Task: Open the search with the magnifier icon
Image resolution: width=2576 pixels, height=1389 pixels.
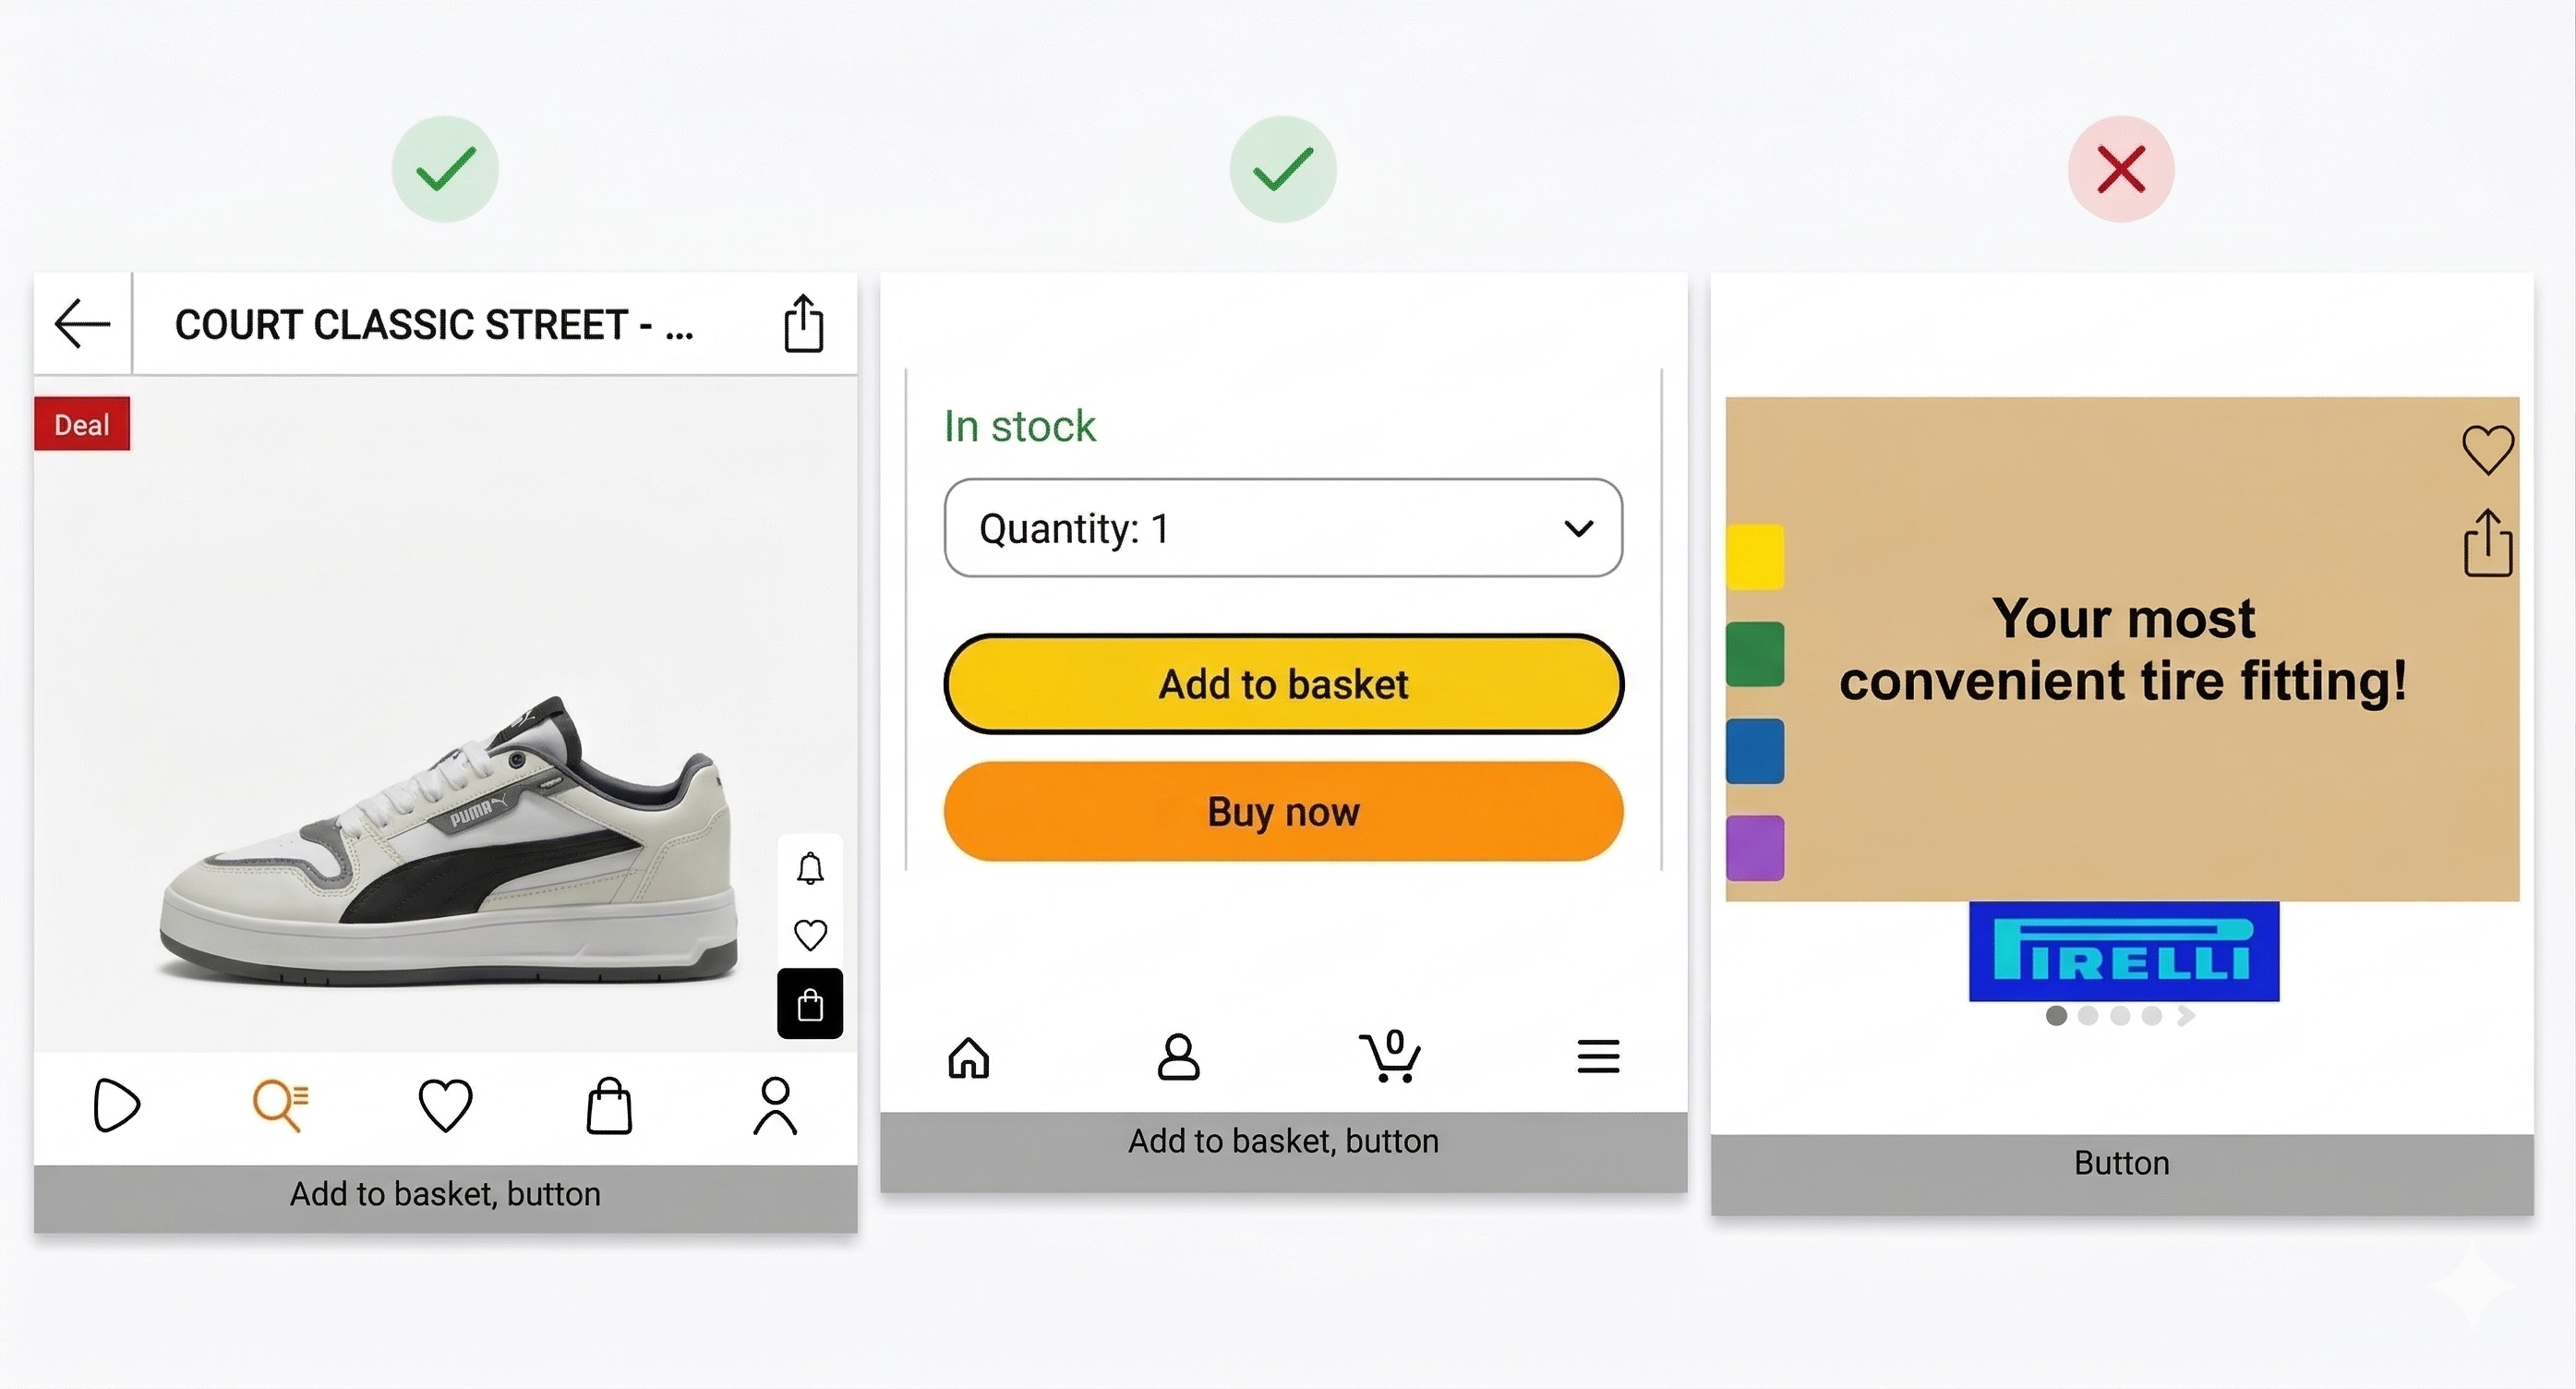Action: coord(280,1105)
